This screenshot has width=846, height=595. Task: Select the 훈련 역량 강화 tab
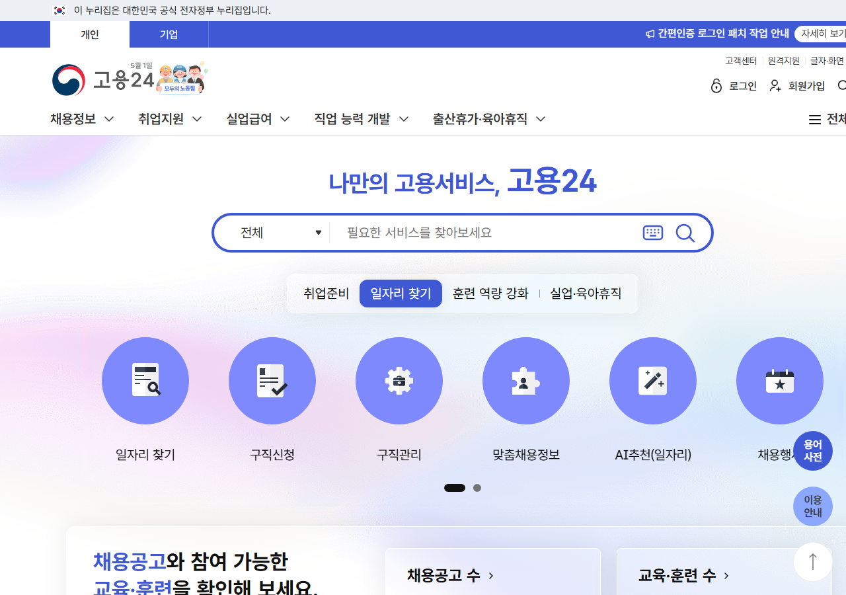click(490, 294)
